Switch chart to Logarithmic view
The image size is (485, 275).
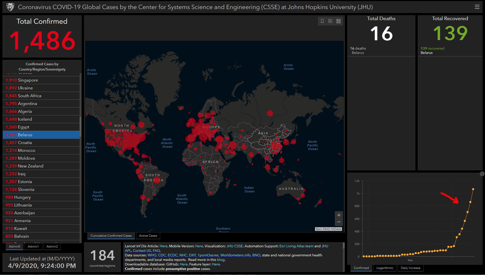384,268
